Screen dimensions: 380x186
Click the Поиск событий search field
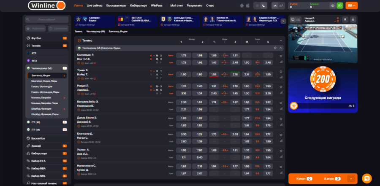(x=46, y=20)
